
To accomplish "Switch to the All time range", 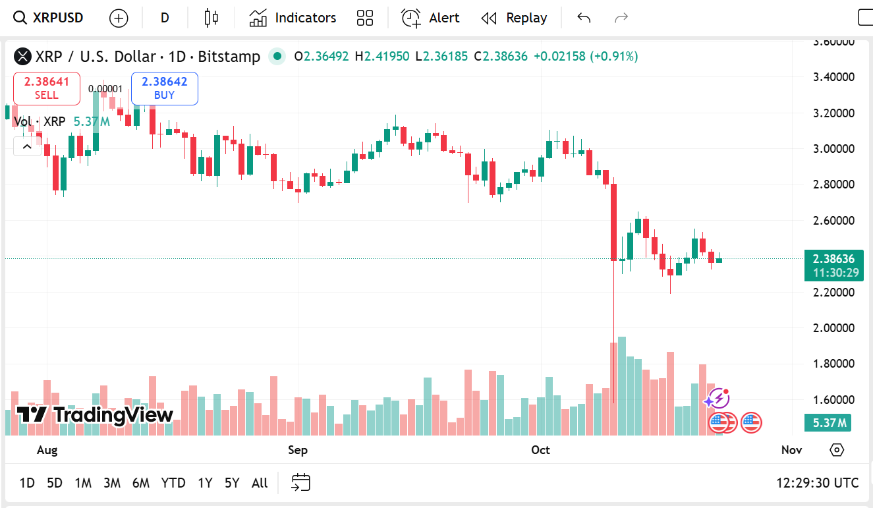I will coord(260,483).
